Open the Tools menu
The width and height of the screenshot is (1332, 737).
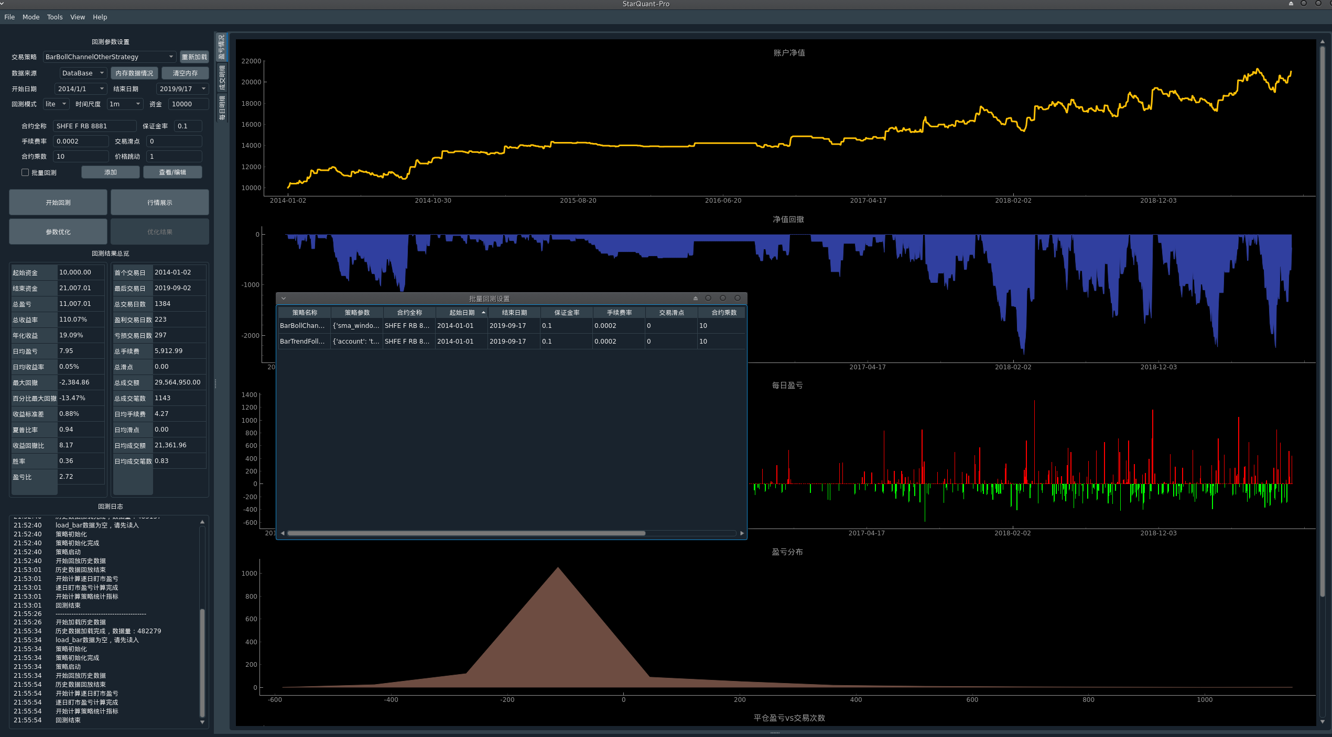[x=55, y=17]
